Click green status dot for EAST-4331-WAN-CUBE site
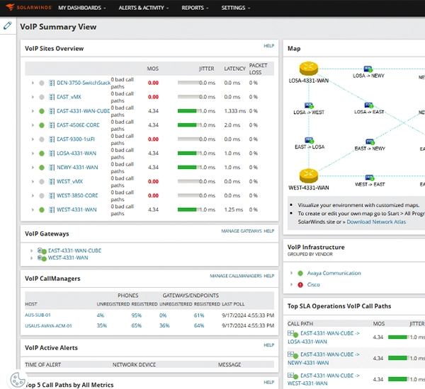The width and height of the screenshot is (425, 389). (x=42, y=111)
